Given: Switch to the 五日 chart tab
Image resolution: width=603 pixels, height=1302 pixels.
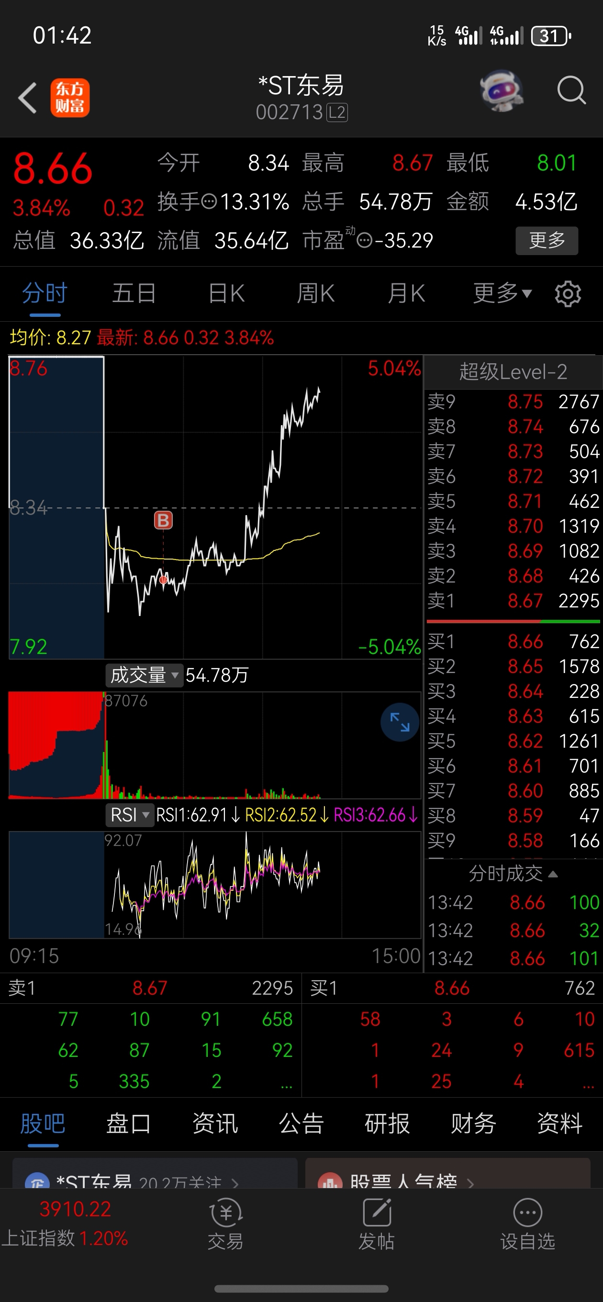Looking at the screenshot, I should 134,293.
